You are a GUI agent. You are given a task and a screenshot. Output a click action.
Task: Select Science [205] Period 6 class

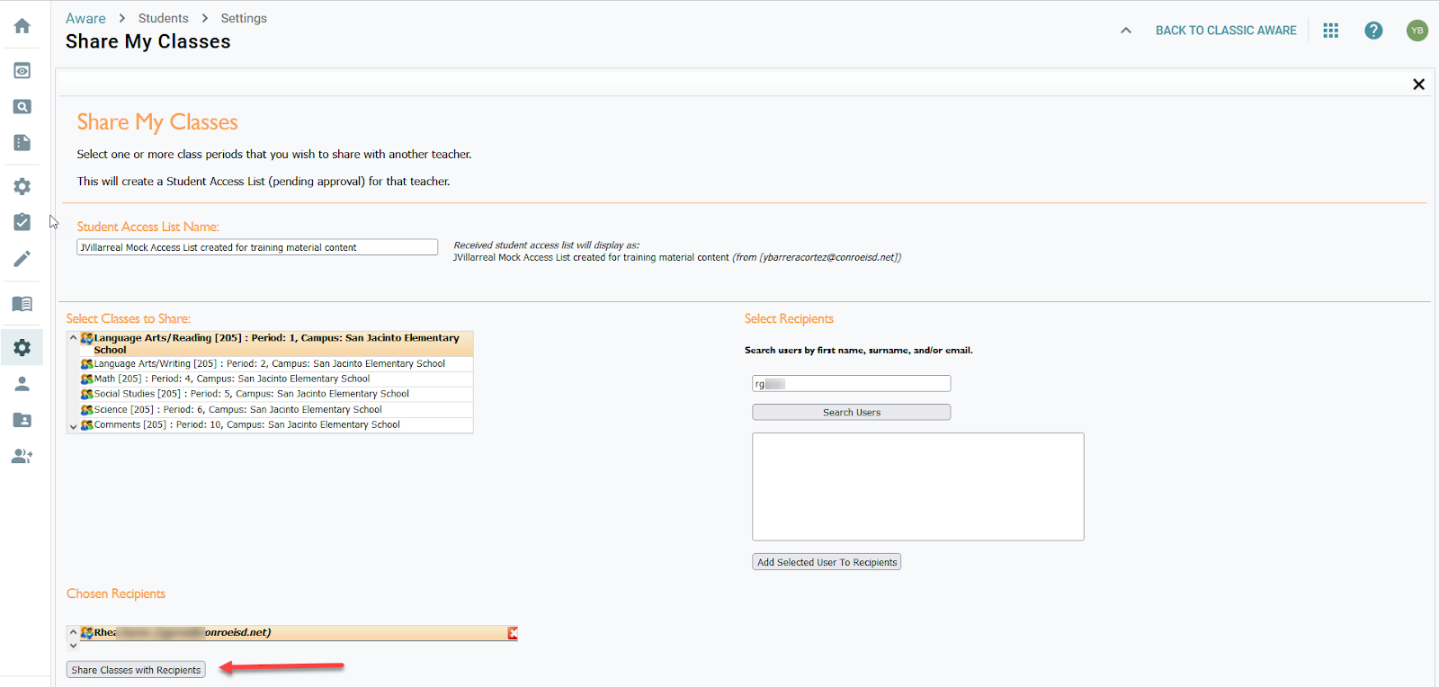click(238, 410)
